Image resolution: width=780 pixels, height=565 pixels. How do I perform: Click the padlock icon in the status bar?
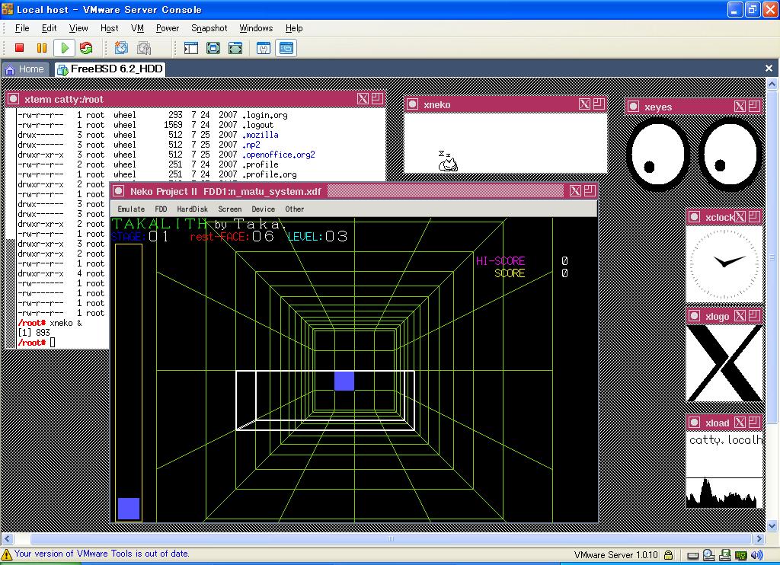click(669, 554)
